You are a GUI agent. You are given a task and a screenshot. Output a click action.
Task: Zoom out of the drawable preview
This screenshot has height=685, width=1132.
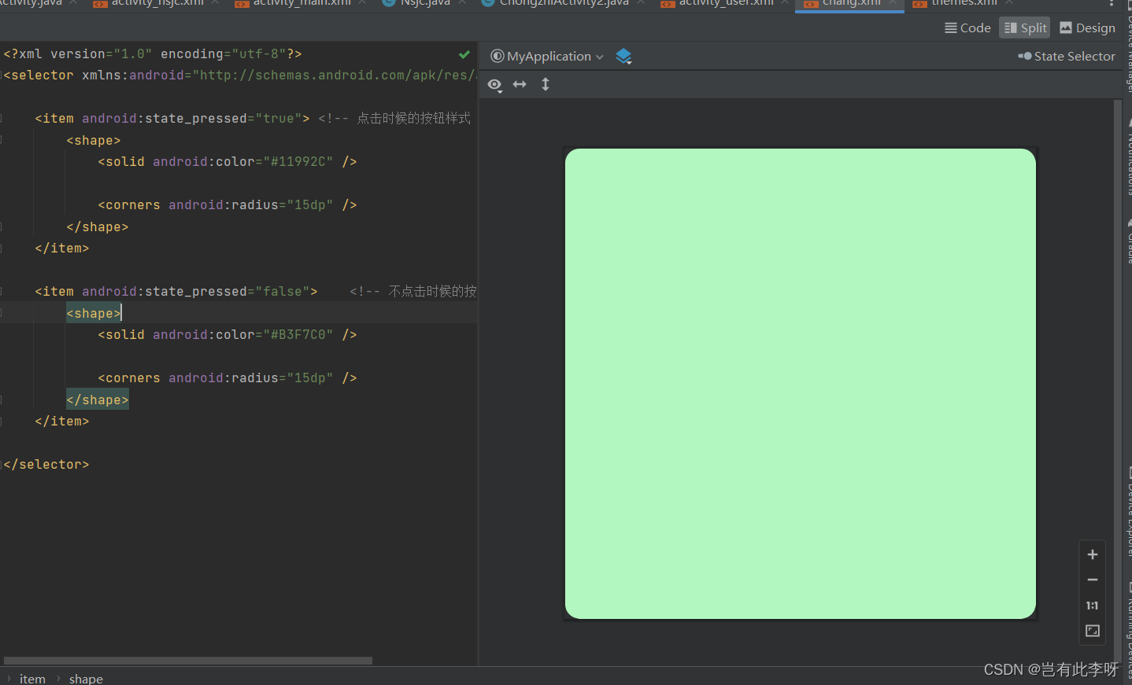coord(1092,580)
